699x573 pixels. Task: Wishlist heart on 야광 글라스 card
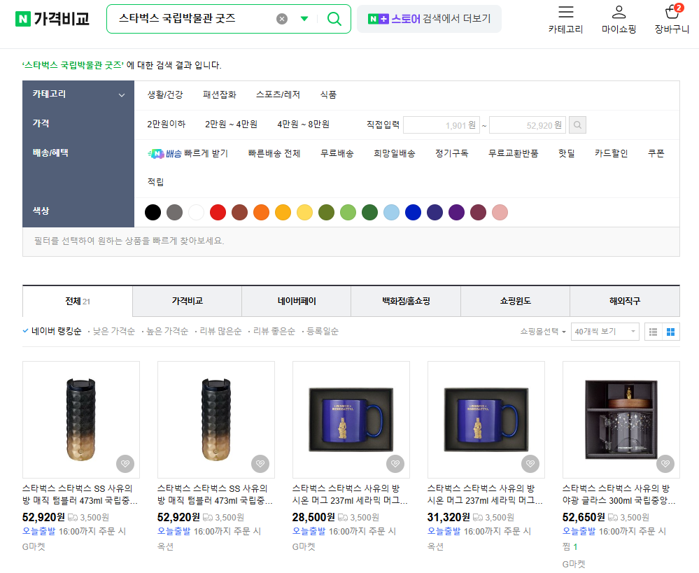(665, 464)
